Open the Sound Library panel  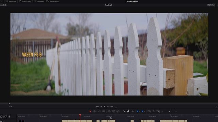coord(52,1)
